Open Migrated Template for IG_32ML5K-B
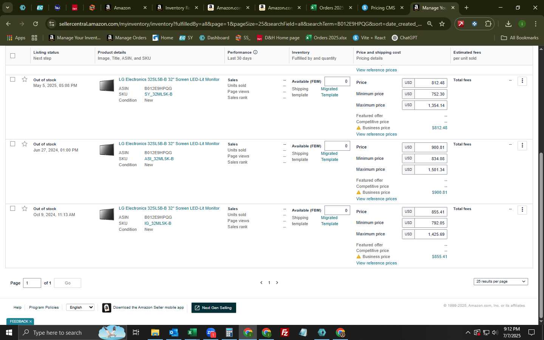The image size is (544, 340). pos(329,221)
